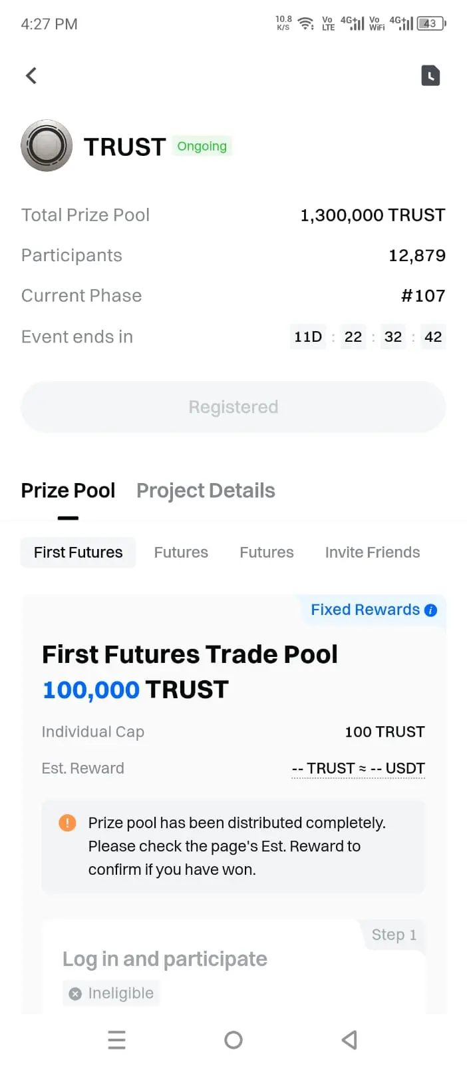467x1066 pixels.
Task: Tap the TRUST coin logo
Action: click(47, 146)
